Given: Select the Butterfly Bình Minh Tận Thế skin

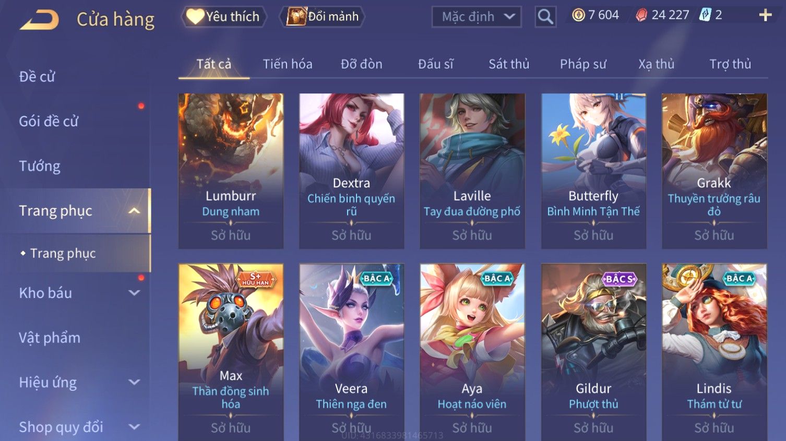Looking at the screenshot, I should (x=593, y=171).
